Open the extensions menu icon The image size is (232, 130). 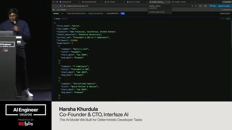tap(200, 6)
